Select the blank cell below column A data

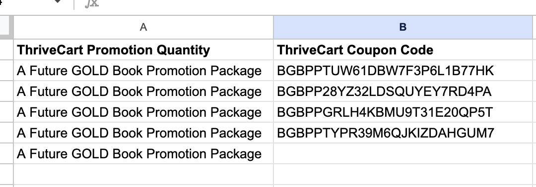tap(143, 175)
